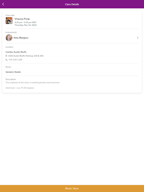
Task: Tap the class description about breath and movement
Action: coord(33,82)
